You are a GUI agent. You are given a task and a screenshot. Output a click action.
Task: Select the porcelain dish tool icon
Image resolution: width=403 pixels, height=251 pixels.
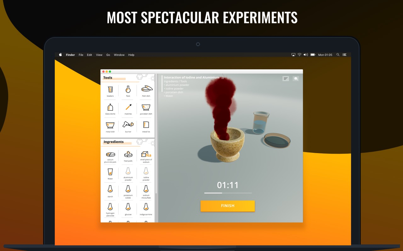tap(146, 108)
